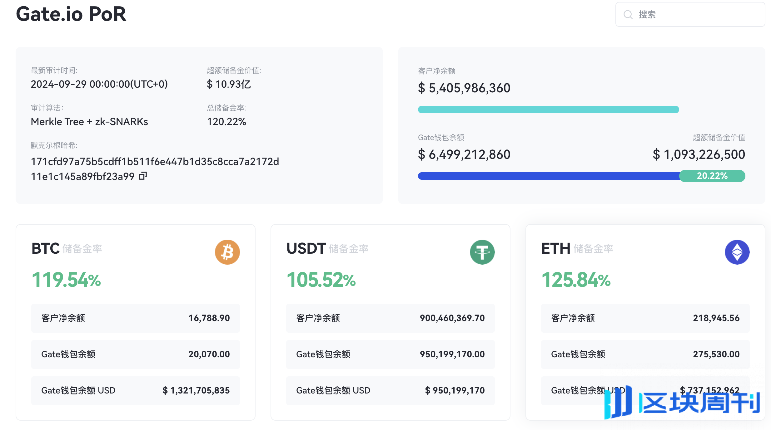Click the green 20.22% excess reserve segment

point(712,176)
